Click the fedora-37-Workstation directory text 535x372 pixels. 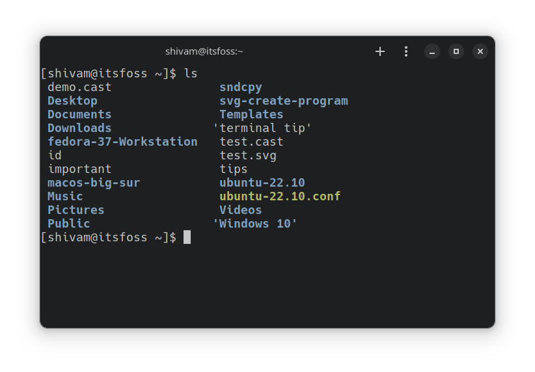coord(122,142)
